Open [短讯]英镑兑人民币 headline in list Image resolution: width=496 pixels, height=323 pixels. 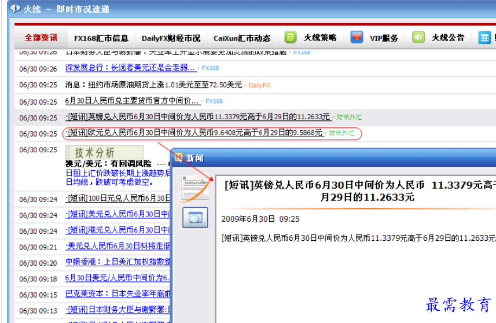199,117
